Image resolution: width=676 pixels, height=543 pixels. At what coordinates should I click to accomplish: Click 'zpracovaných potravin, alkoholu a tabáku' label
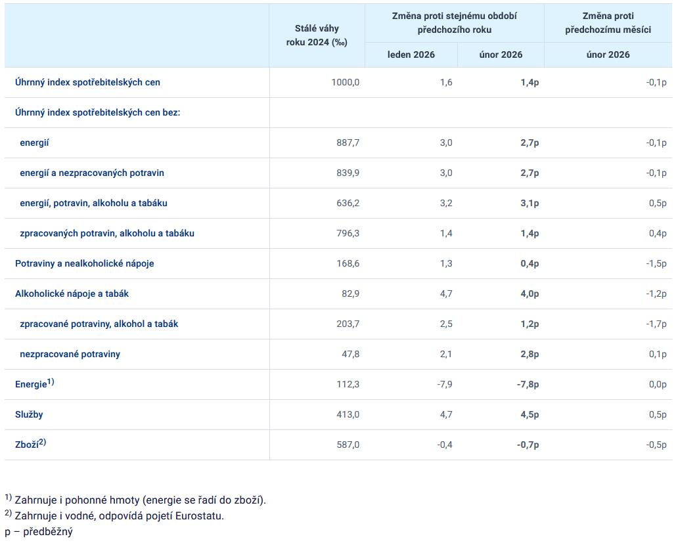click(x=107, y=234)
